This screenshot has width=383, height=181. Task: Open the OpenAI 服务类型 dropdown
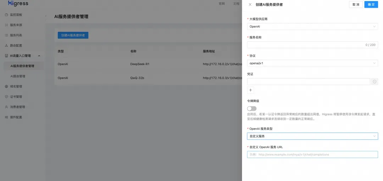[312, 136]
